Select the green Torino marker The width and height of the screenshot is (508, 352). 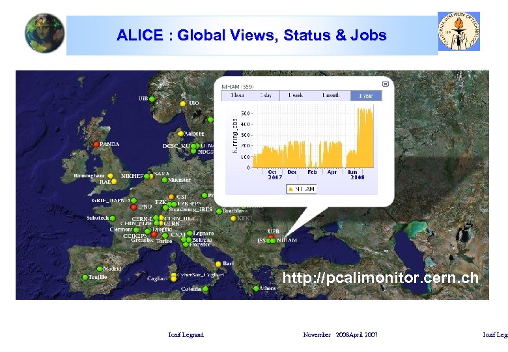165,235
